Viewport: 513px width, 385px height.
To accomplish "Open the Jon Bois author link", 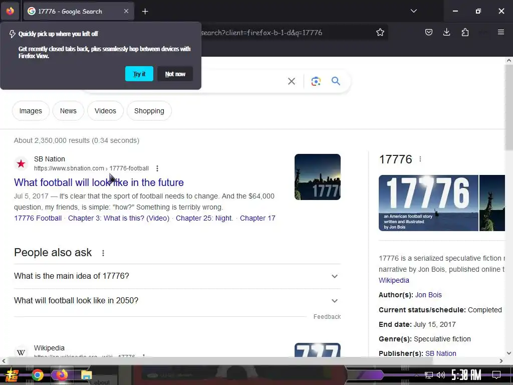I will [x=428, y=295].
